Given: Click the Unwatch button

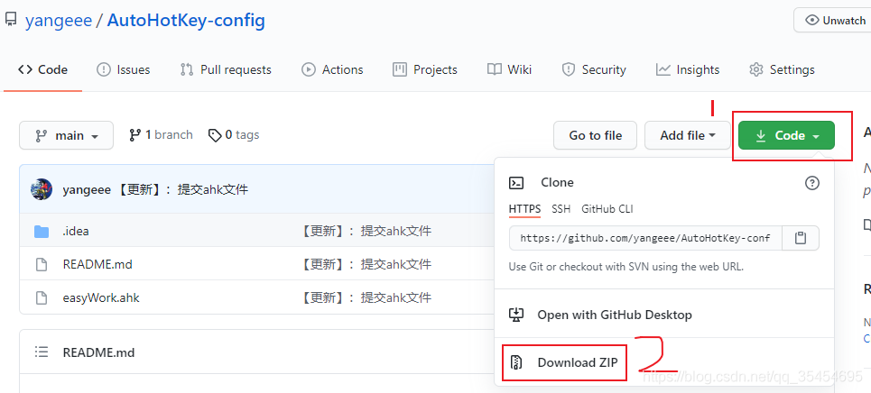Looking at the screenshot, I should tap(835, 21).
